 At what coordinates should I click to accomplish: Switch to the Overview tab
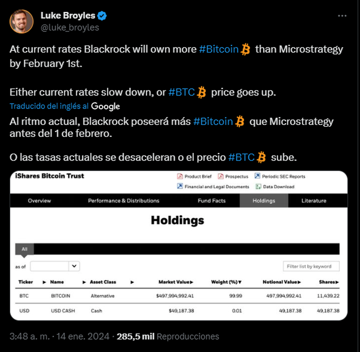[39, 201]
